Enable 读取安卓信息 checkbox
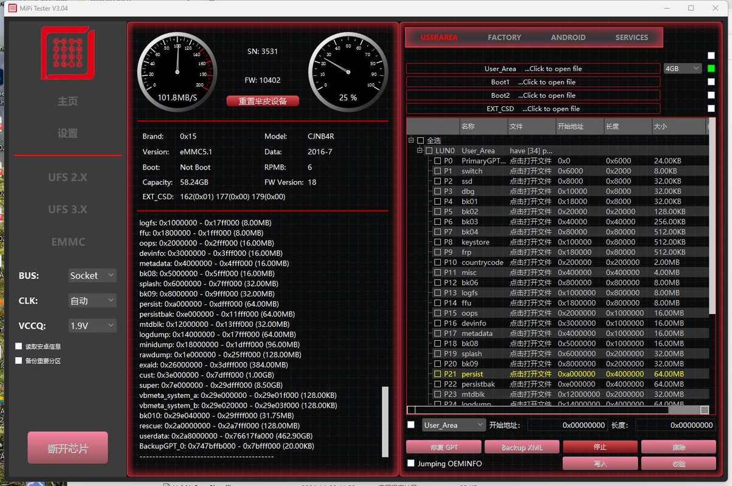 (19, 346)
